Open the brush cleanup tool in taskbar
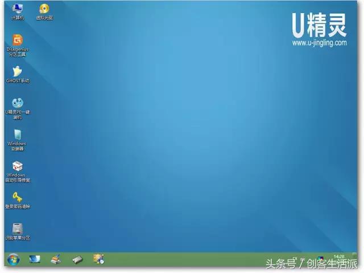 click(56, 259)
